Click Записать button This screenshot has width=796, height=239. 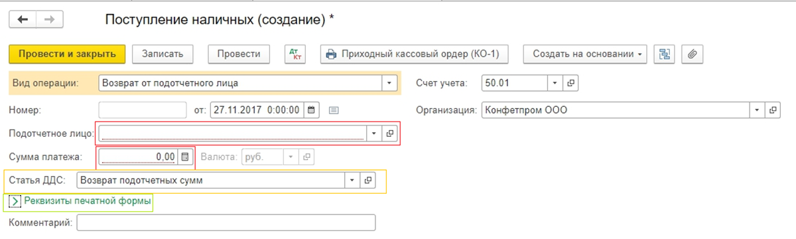(x=163, y=54)
